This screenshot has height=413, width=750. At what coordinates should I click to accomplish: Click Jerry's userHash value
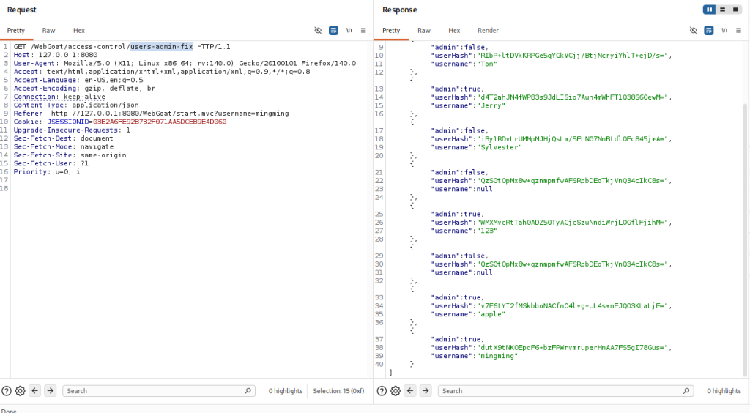click(x=571, y=97)
